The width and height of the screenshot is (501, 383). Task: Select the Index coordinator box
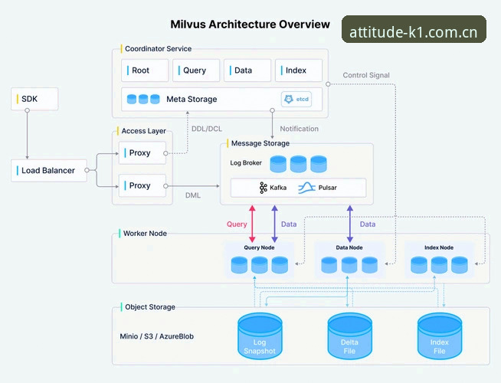click(299, 70)
